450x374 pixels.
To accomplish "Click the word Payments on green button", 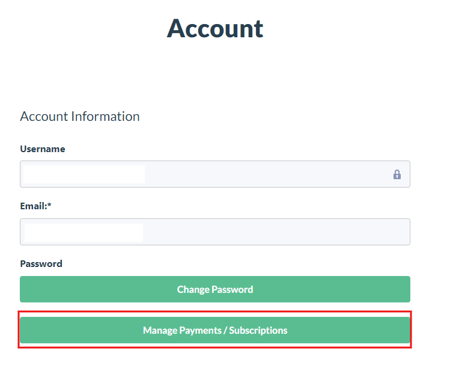I will tap(200, 330).
